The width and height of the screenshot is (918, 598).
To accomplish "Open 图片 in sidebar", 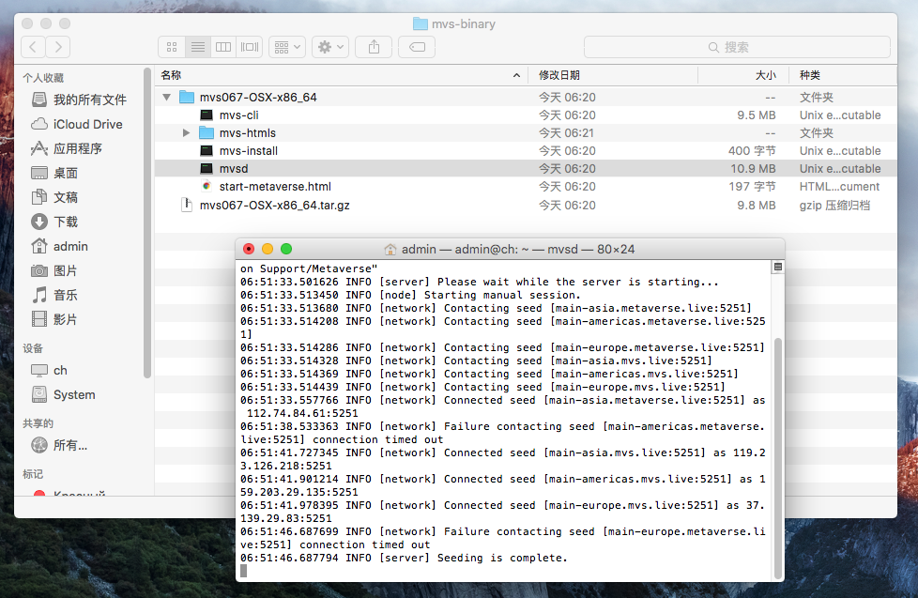I will [x=54, y=270].
